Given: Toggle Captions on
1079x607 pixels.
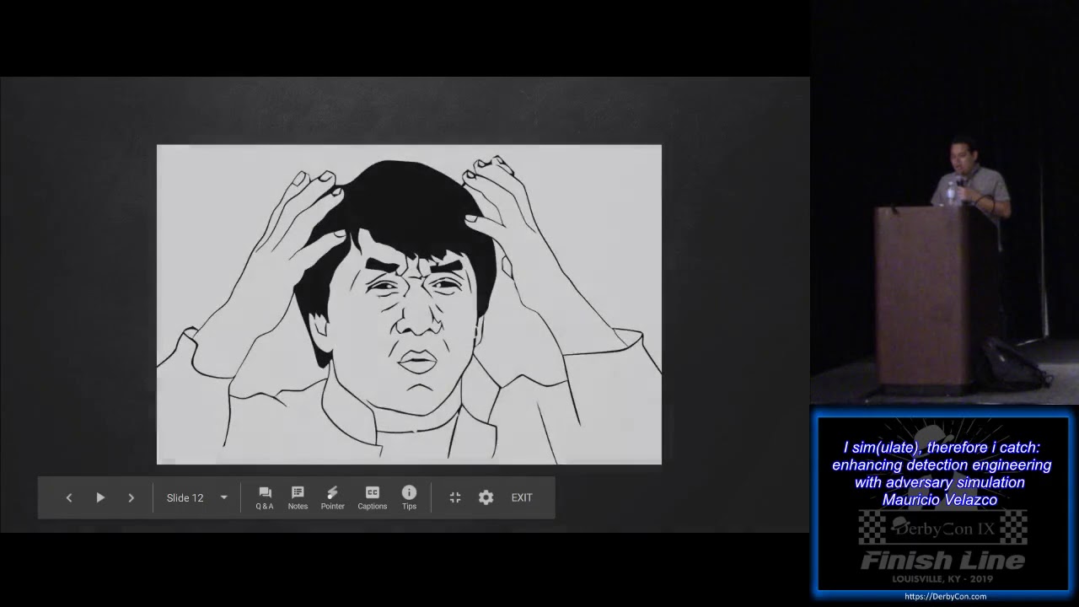Looking at the screenshot, I should (x=372, y=497).
